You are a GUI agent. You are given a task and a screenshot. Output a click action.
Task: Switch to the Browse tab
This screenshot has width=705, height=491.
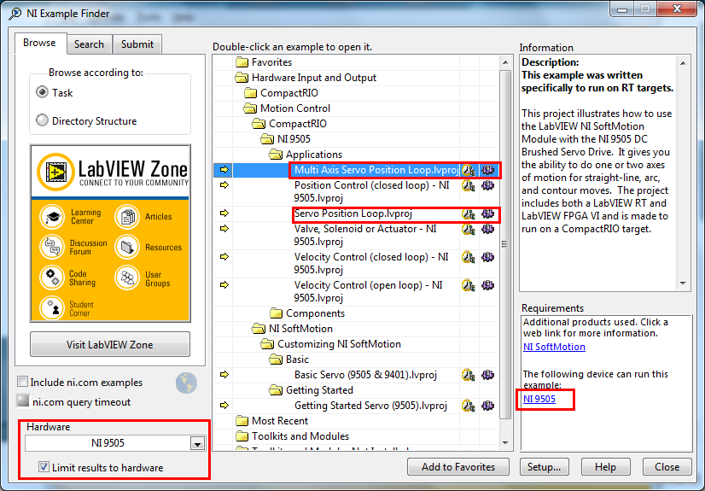tap(39, 44)
